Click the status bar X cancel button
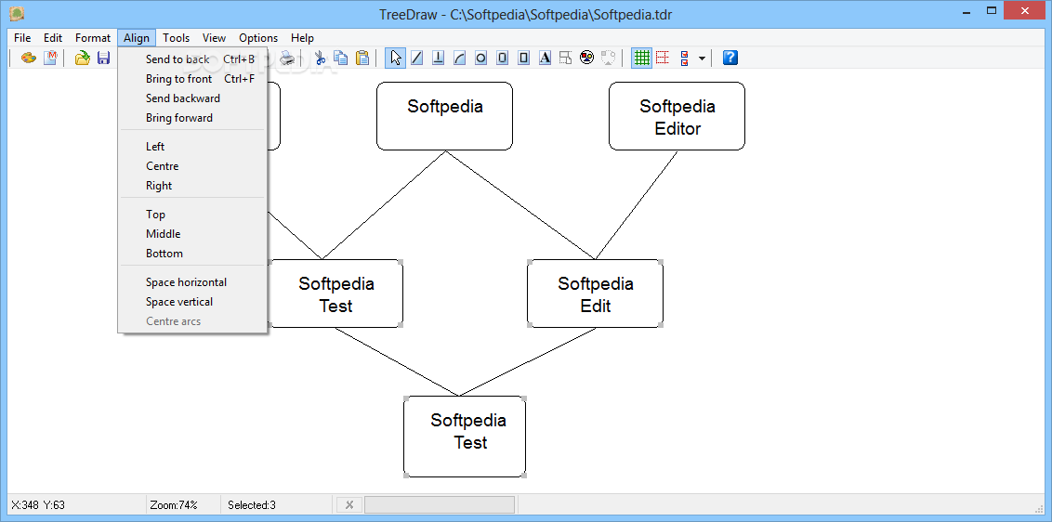The width and height of the screenshot is (1052, 522). coord(348,505)
